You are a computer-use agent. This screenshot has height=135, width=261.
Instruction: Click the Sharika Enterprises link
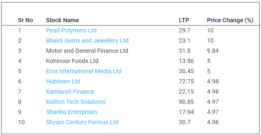point(72,112)
